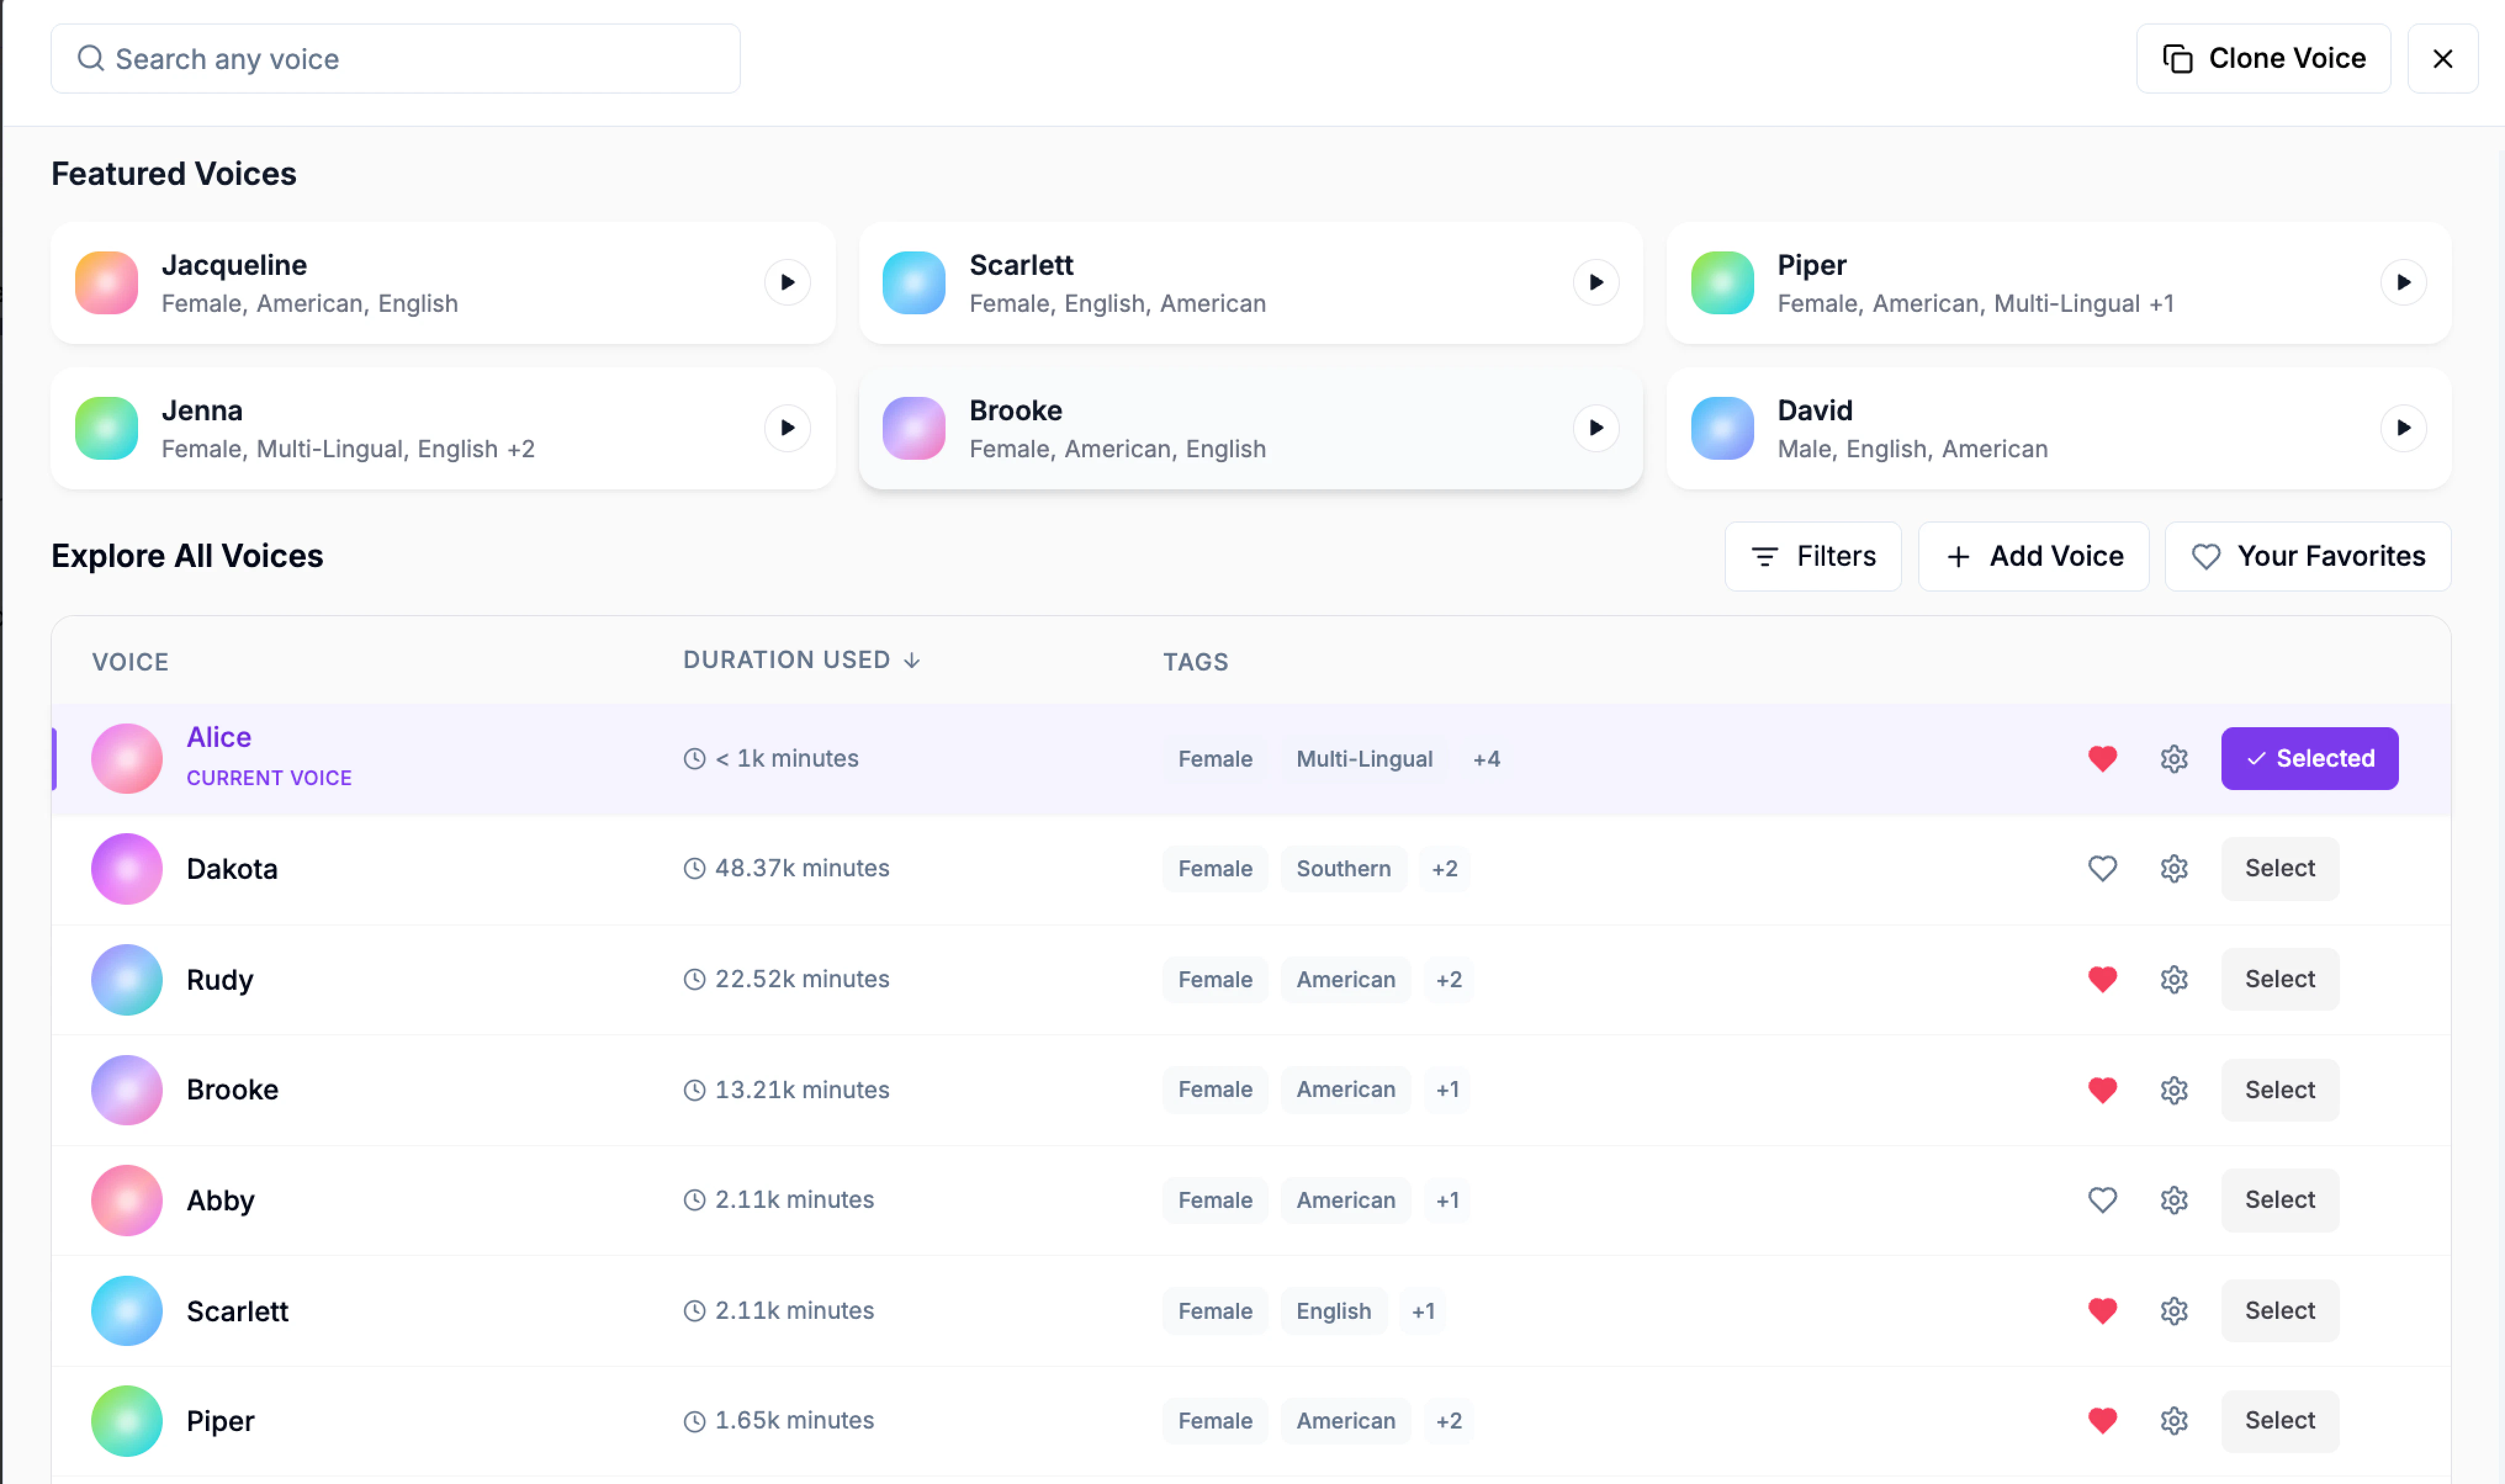
Task: Select the Brooke voice in list
Action: point(2279,1090)
